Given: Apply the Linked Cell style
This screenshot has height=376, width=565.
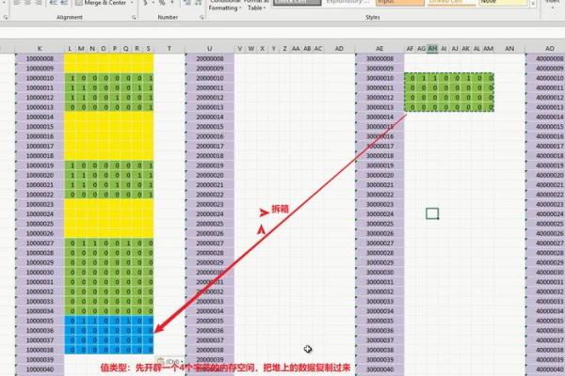Looking at the screenshot, I should (x=451, y=3).
